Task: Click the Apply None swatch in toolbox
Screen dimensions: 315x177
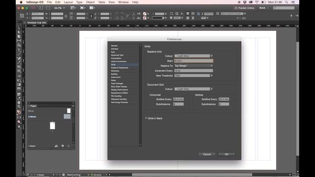Action: (x=19, y=121)
